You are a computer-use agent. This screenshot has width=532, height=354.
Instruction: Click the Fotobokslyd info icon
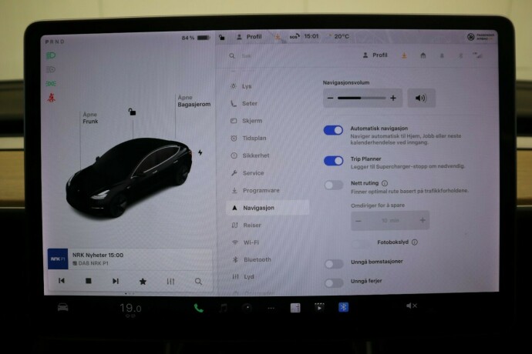click(415, 242)
